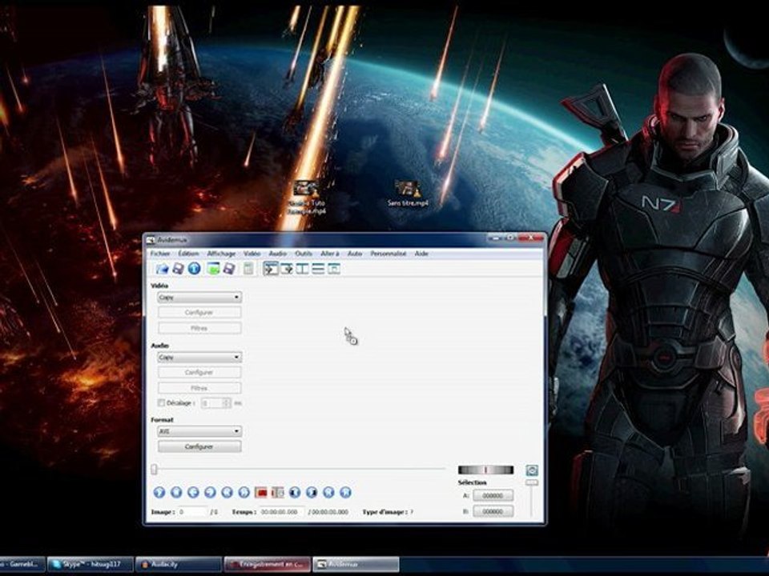This screenshot has height=576, width=769.
Task: Open the Aller à menu
Action: pos(329,254)
